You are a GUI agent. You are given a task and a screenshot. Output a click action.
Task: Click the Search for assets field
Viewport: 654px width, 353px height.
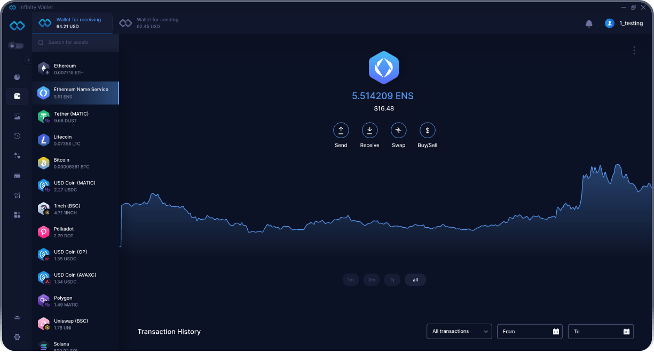[75, 42]
